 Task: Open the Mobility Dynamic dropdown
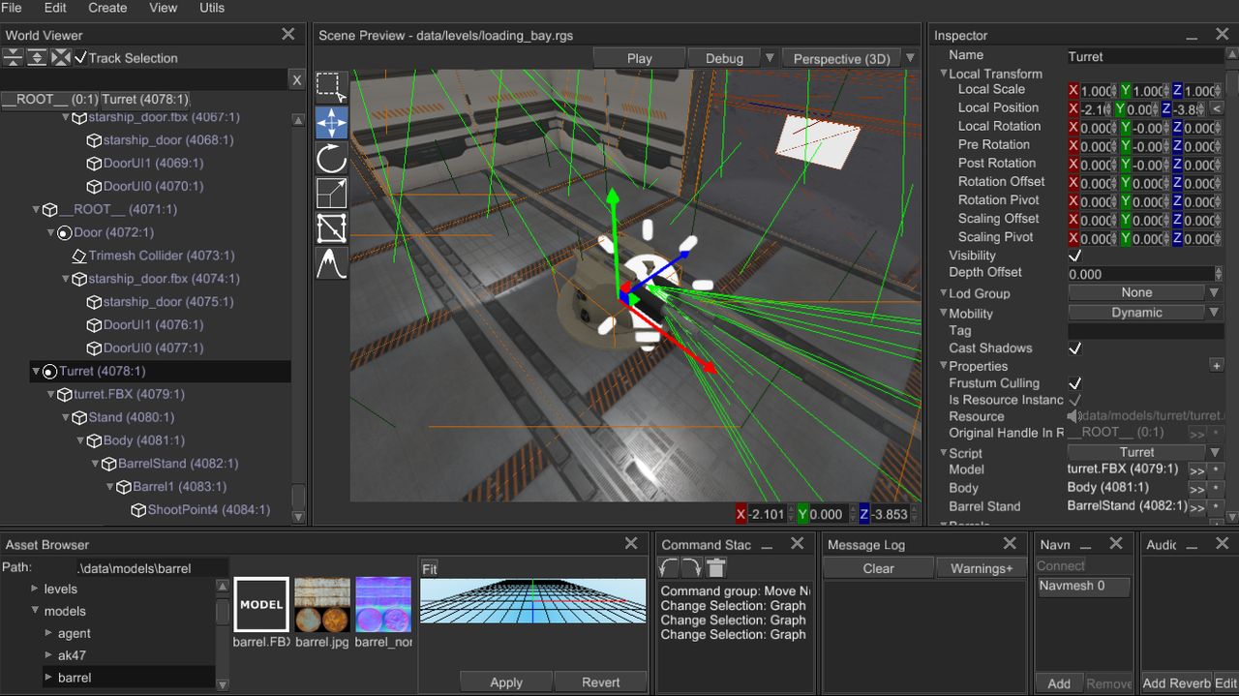pyautogui.click(x=1145, y=313)
